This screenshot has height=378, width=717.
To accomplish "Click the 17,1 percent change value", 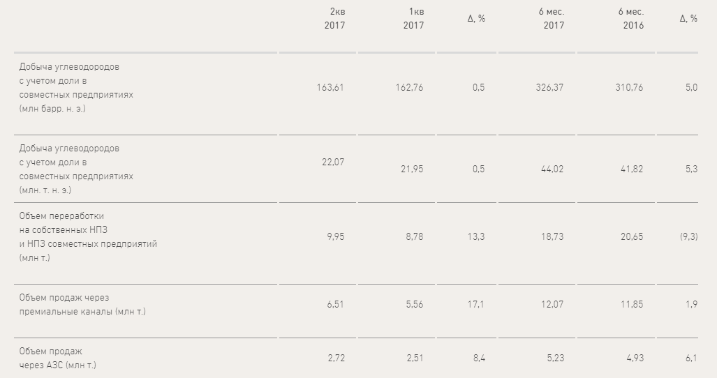I will coord(478,305).
